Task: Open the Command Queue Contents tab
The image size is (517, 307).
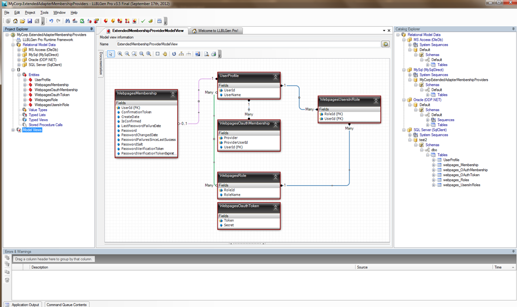Action: point(67,304)
